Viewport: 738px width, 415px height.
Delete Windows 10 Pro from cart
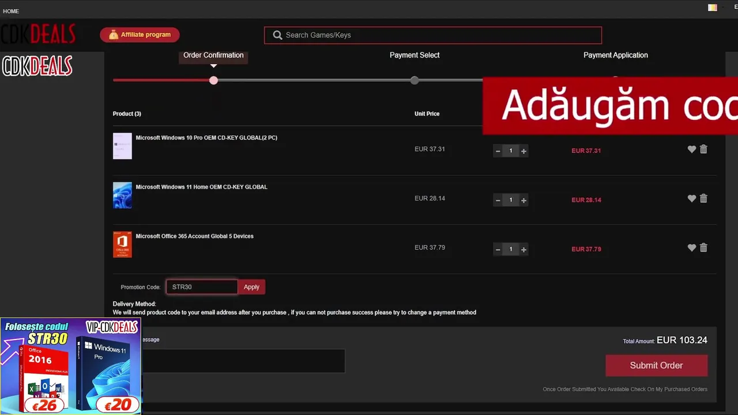(703, 149)
